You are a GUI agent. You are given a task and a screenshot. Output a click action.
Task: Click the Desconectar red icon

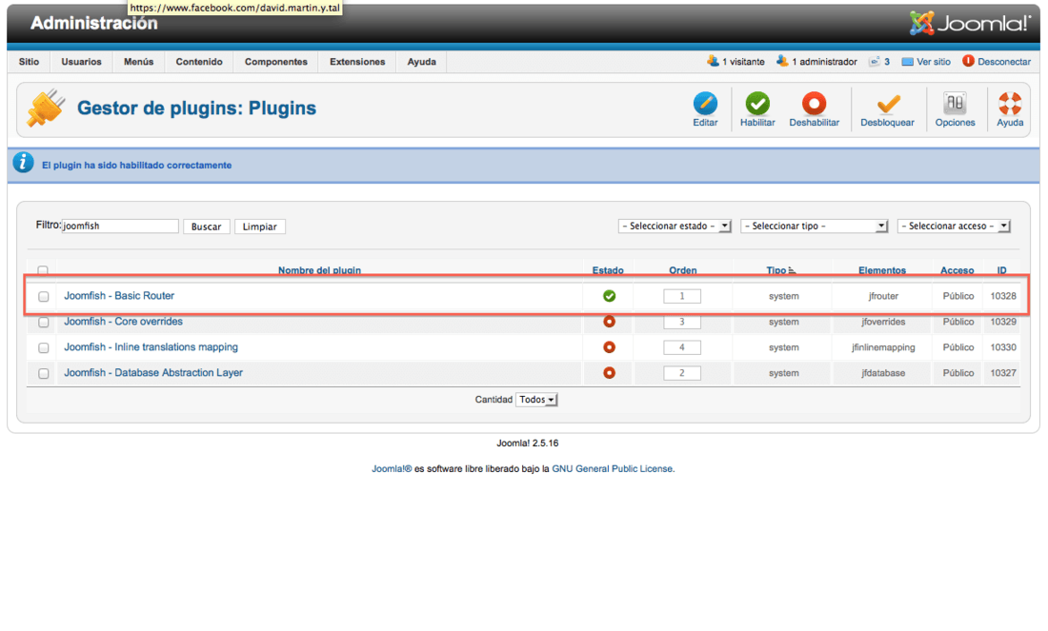(x=968, y=61)
